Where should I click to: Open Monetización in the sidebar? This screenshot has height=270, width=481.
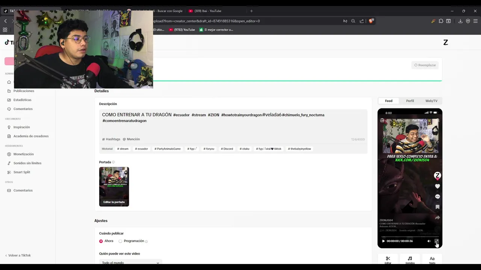23,154
